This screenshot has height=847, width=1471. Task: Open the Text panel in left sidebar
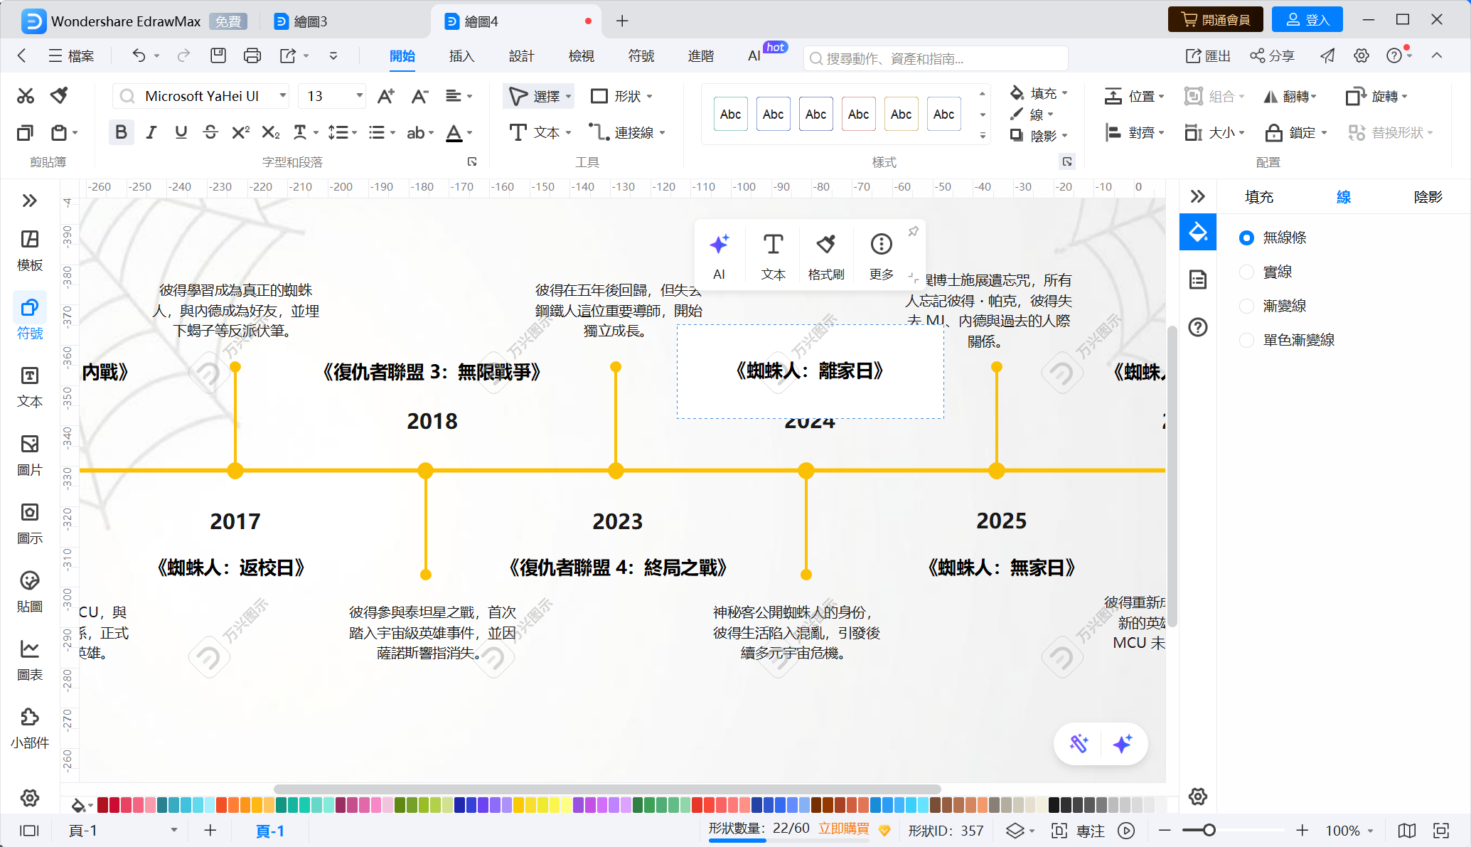(x=30, y=388)
